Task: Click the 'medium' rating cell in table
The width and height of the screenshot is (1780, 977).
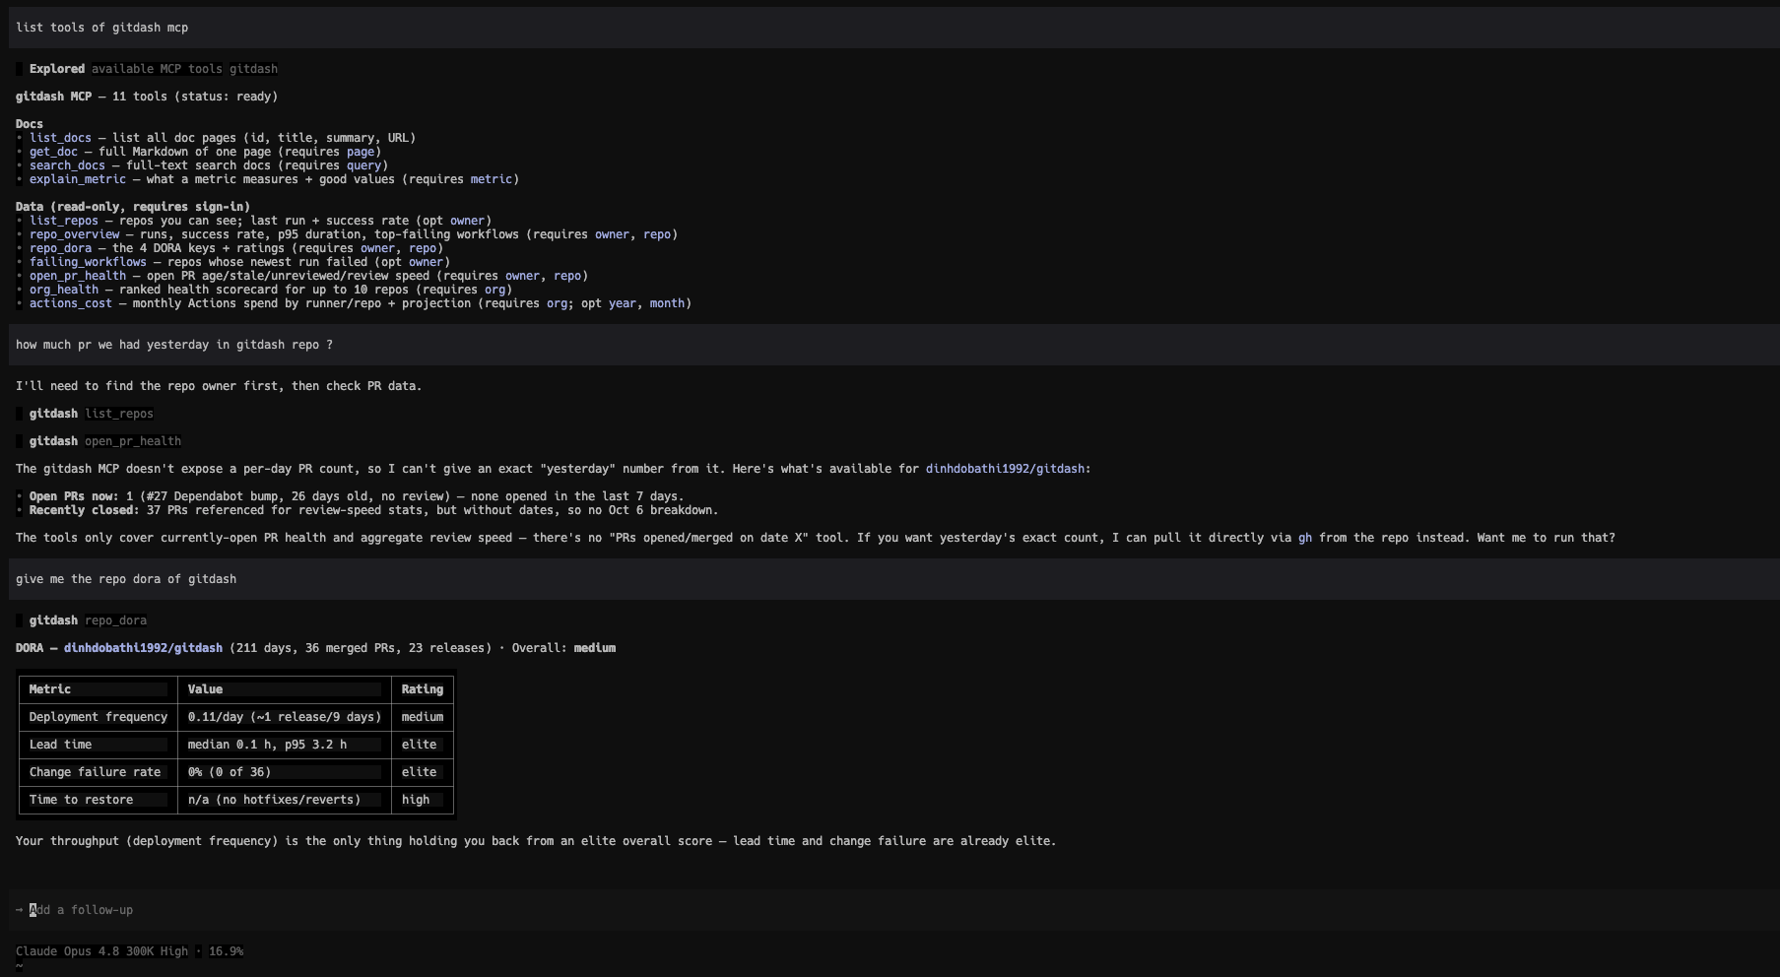Action: point(423,717)
